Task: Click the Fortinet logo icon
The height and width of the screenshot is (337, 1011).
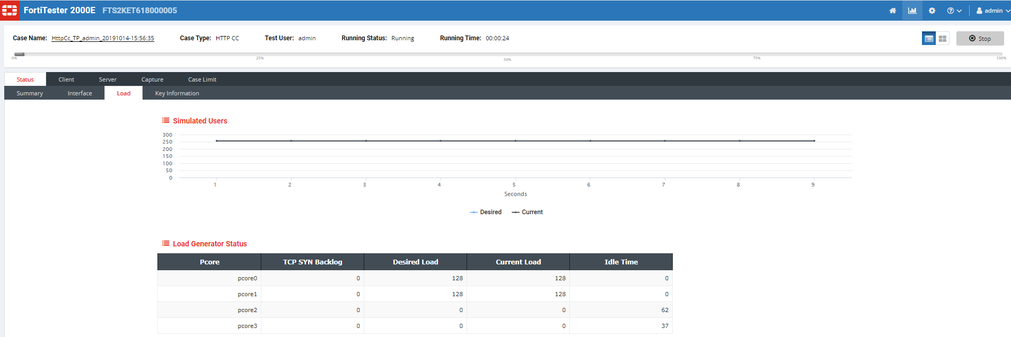Action: click(x=10, y=10)
